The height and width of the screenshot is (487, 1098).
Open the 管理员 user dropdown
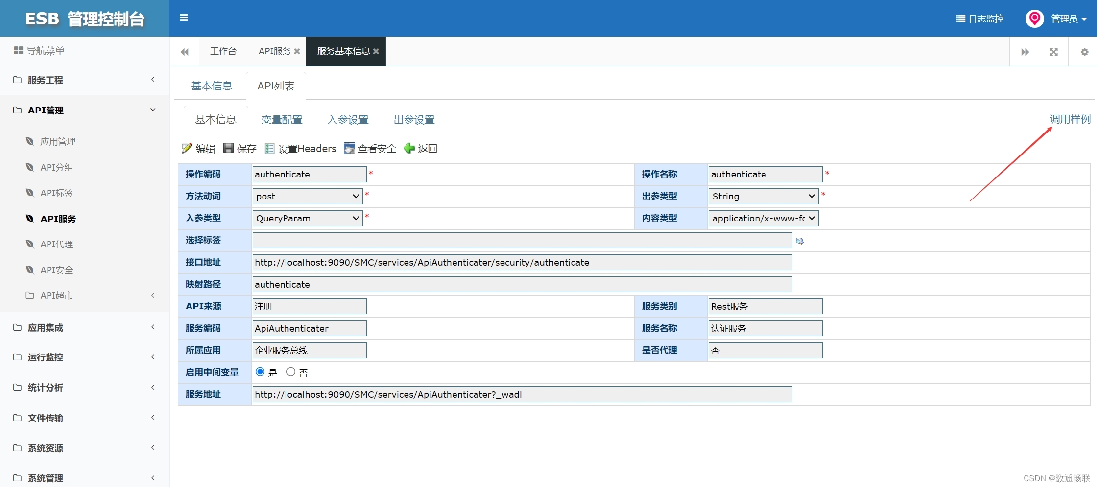(x=1069, y=19)
